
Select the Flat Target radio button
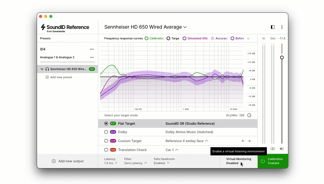106,123
